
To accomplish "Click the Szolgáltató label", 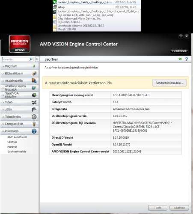I will tap(59, 109).
